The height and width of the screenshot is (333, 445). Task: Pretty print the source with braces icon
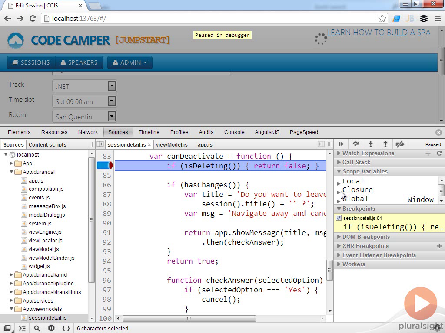point(66,328)
